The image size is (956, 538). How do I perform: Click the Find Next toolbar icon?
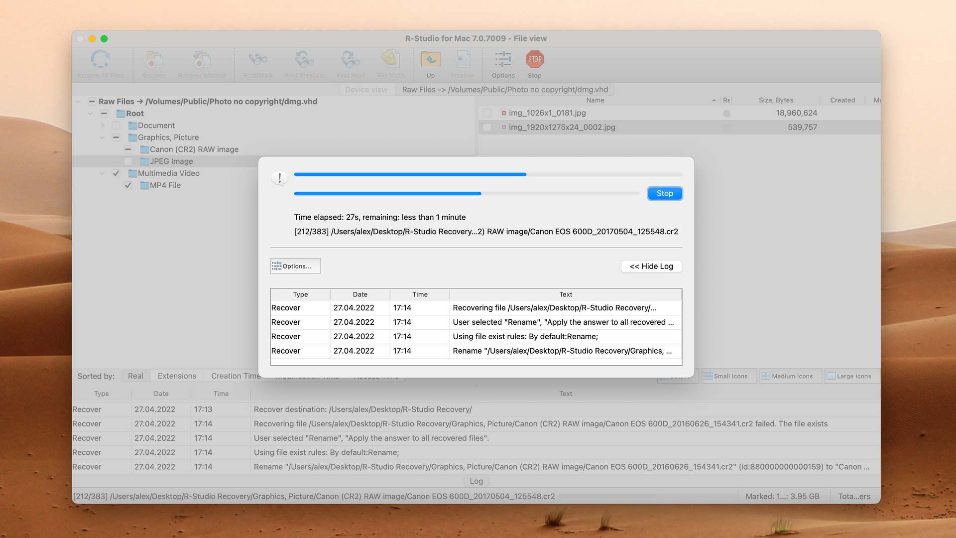pyautogui.click(x=351, y=59)
